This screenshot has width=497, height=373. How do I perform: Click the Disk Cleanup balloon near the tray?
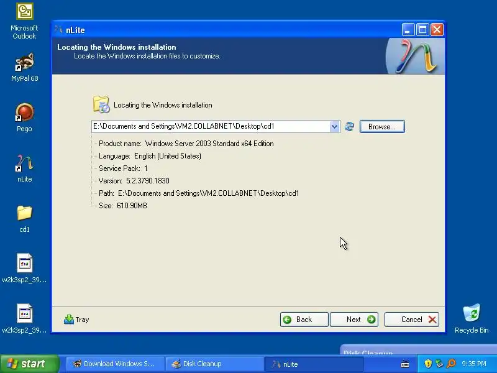tap(418, 350)
